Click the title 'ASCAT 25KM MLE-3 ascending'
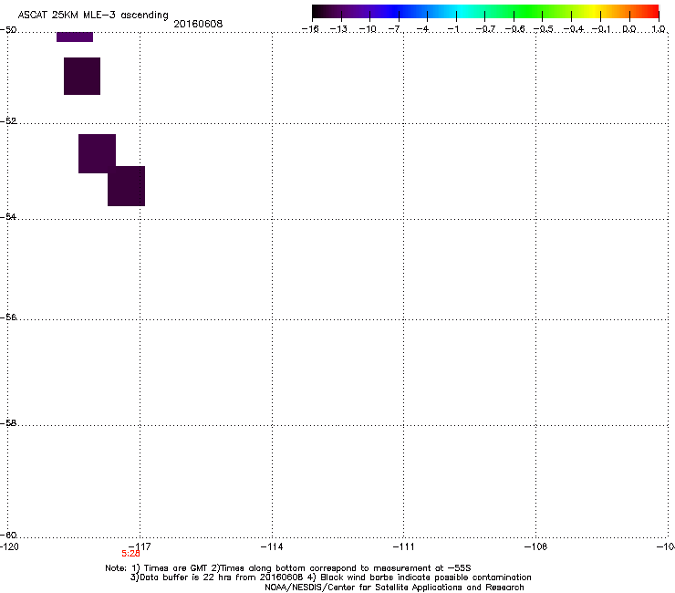Screen dimensions: 675x593 tap(93, 15)
